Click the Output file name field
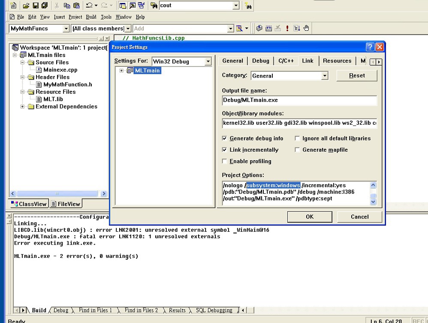This screenshot has height=323, width=428. [299, 100]
